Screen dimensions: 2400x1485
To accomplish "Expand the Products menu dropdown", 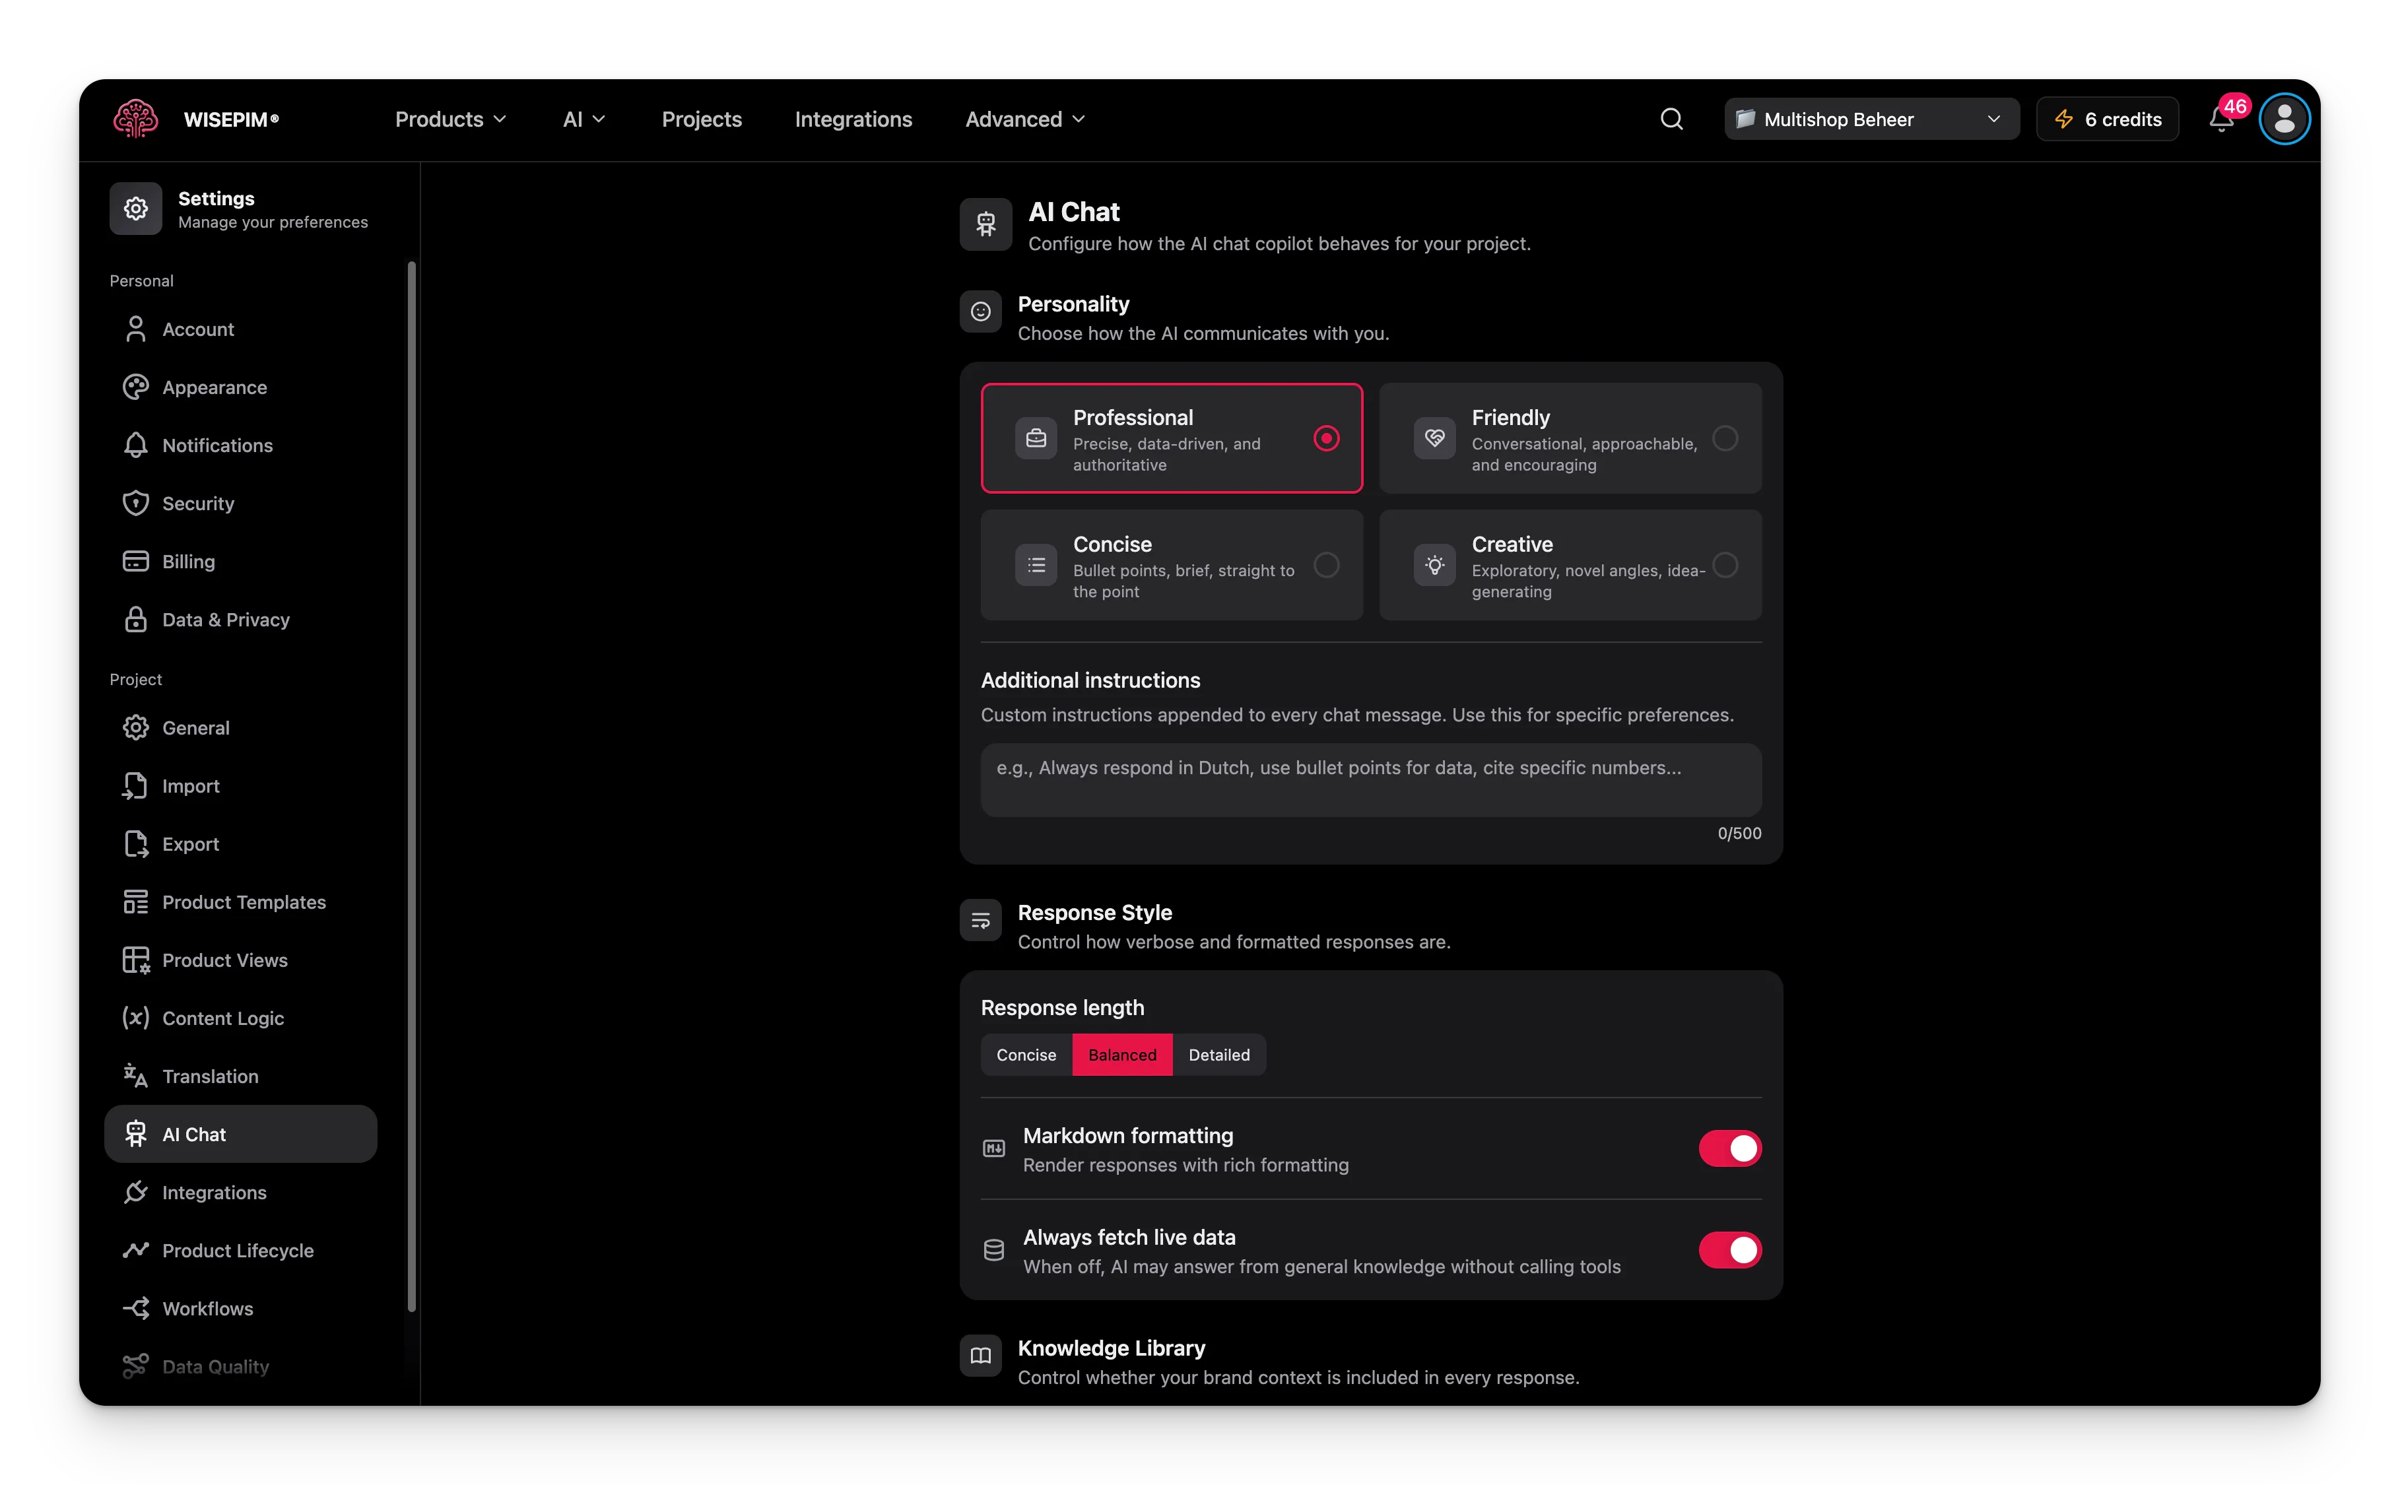I will click(451, 119).
